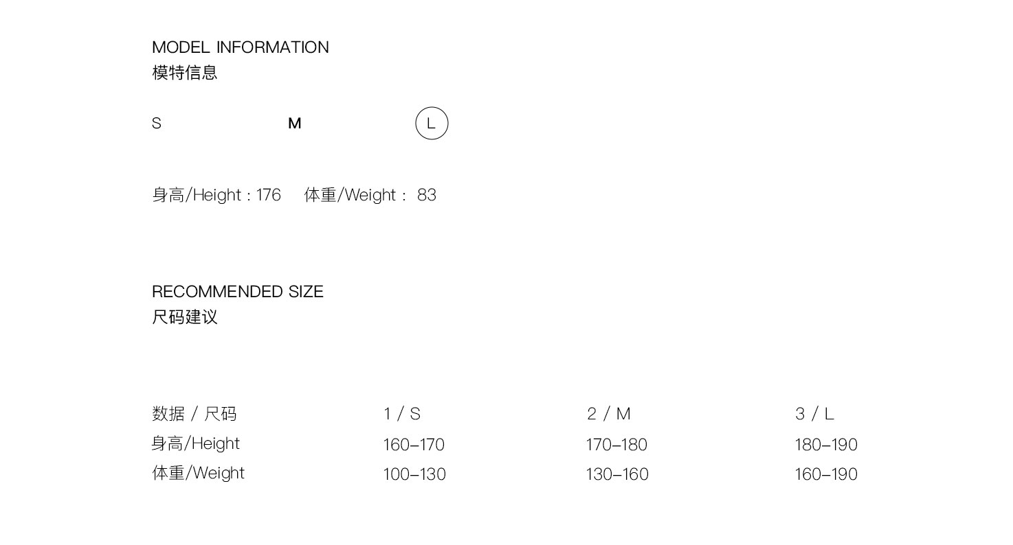Screen dimensions: 1013x545
Task: Click the 尺码建议 subtitle text
Action: click(x=184, y=317)
